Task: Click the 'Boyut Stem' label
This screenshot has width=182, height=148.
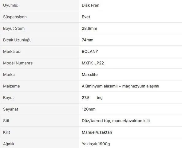Action: [x=14, y=28]
